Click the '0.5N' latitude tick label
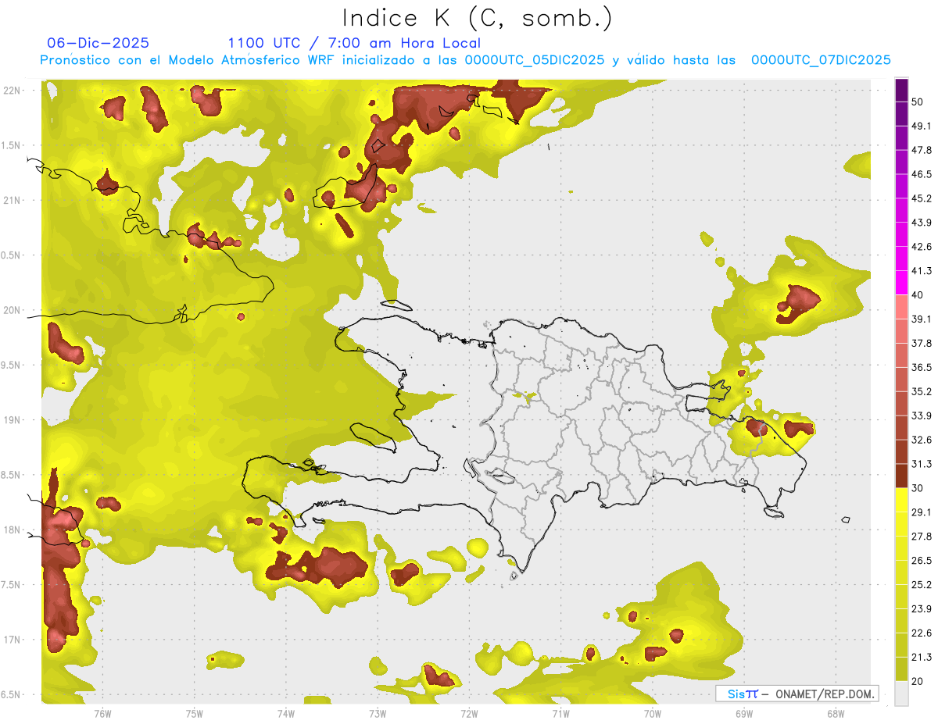Viewport: 938px width, 724px height. point(12,255)
